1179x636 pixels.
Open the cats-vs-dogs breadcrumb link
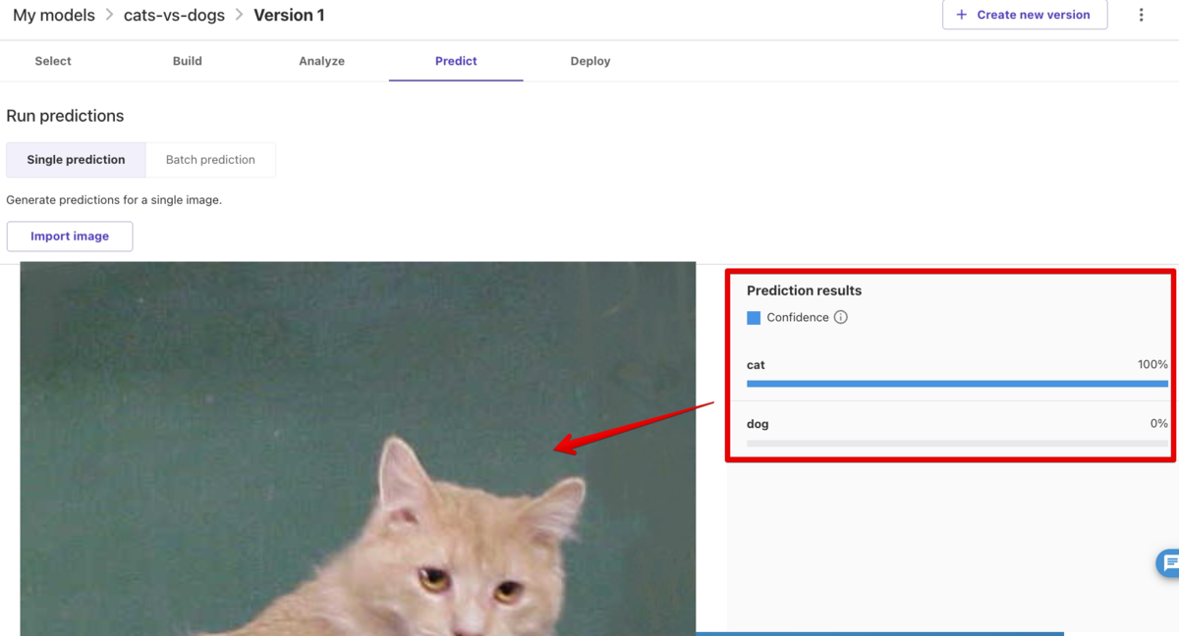pos(174,16)
